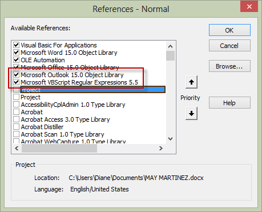This screenshot has height=212, width=262.
Task: Check Acrobat Scan 1.0 Type Library
Action: pos(17,134)
